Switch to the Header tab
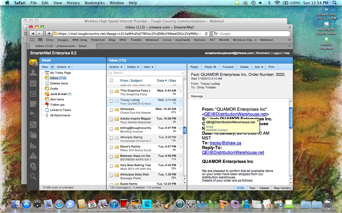 click(x=264, y=188)
